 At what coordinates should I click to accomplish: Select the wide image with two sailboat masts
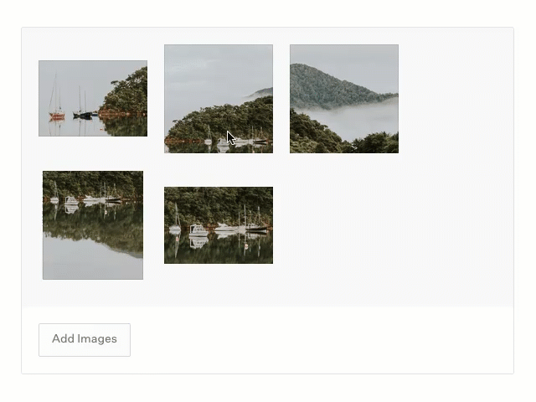(x=93, y=98)
